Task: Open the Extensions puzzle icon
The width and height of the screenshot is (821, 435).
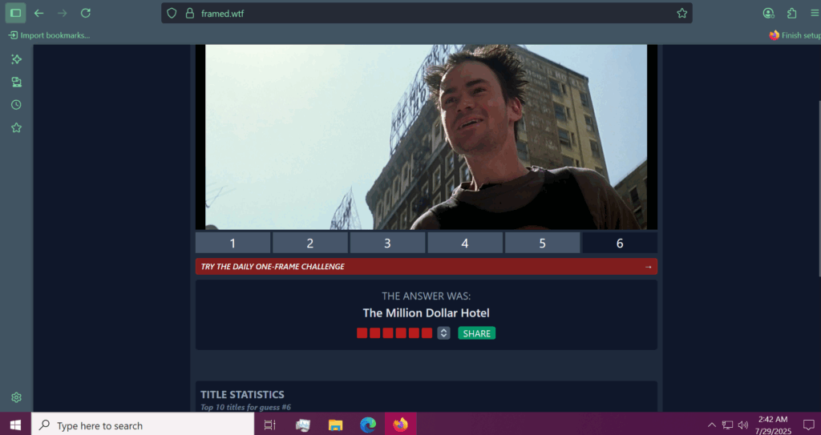Action: [792, 13]
